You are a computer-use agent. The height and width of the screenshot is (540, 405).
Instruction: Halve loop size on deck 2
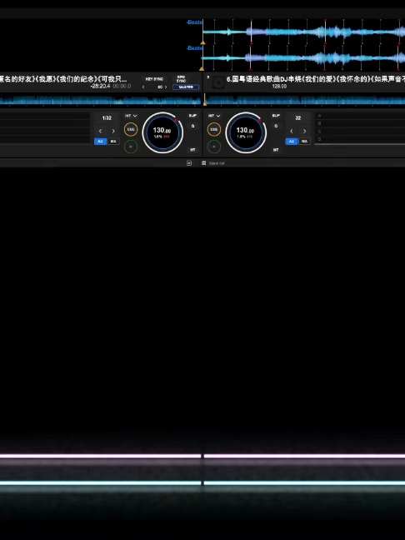click(292, 131)
